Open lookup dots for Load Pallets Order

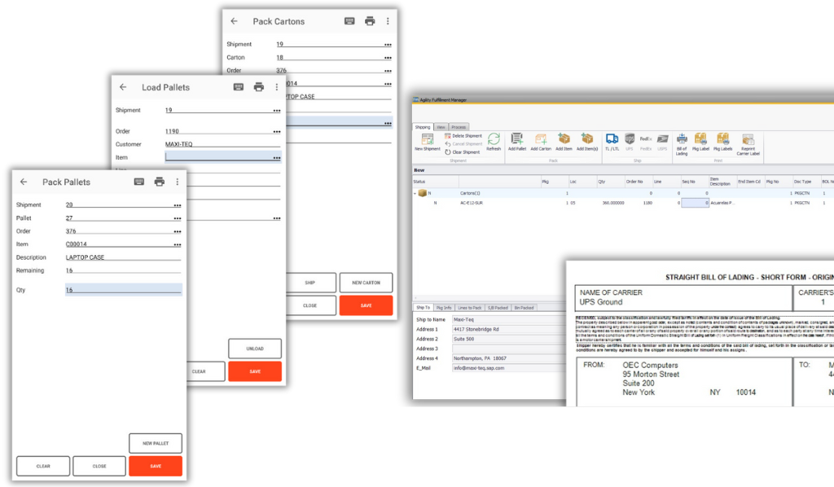click(276, 131)
